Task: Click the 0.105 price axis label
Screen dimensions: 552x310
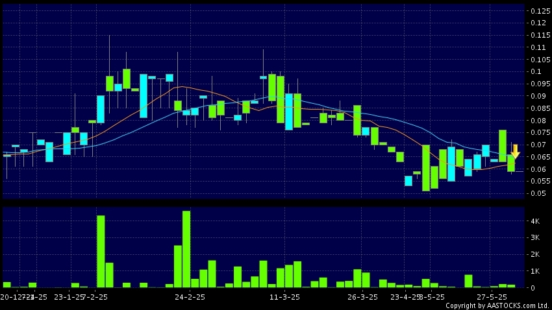Action: point(540,60)
